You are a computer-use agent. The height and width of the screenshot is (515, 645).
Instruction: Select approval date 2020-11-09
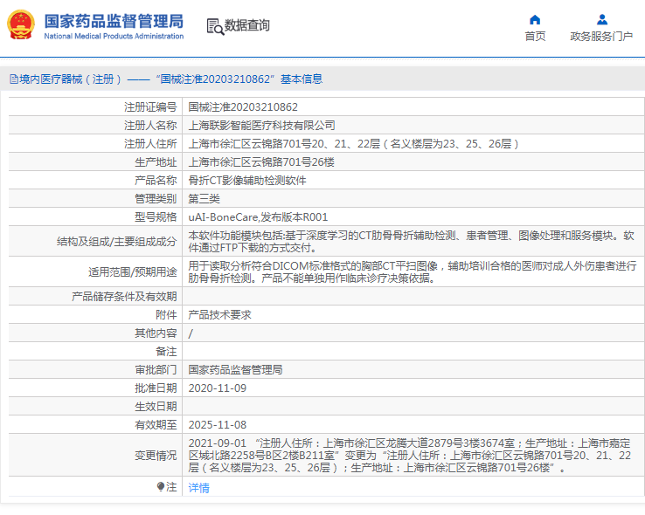pyautogui.click(x=218, y=388)
